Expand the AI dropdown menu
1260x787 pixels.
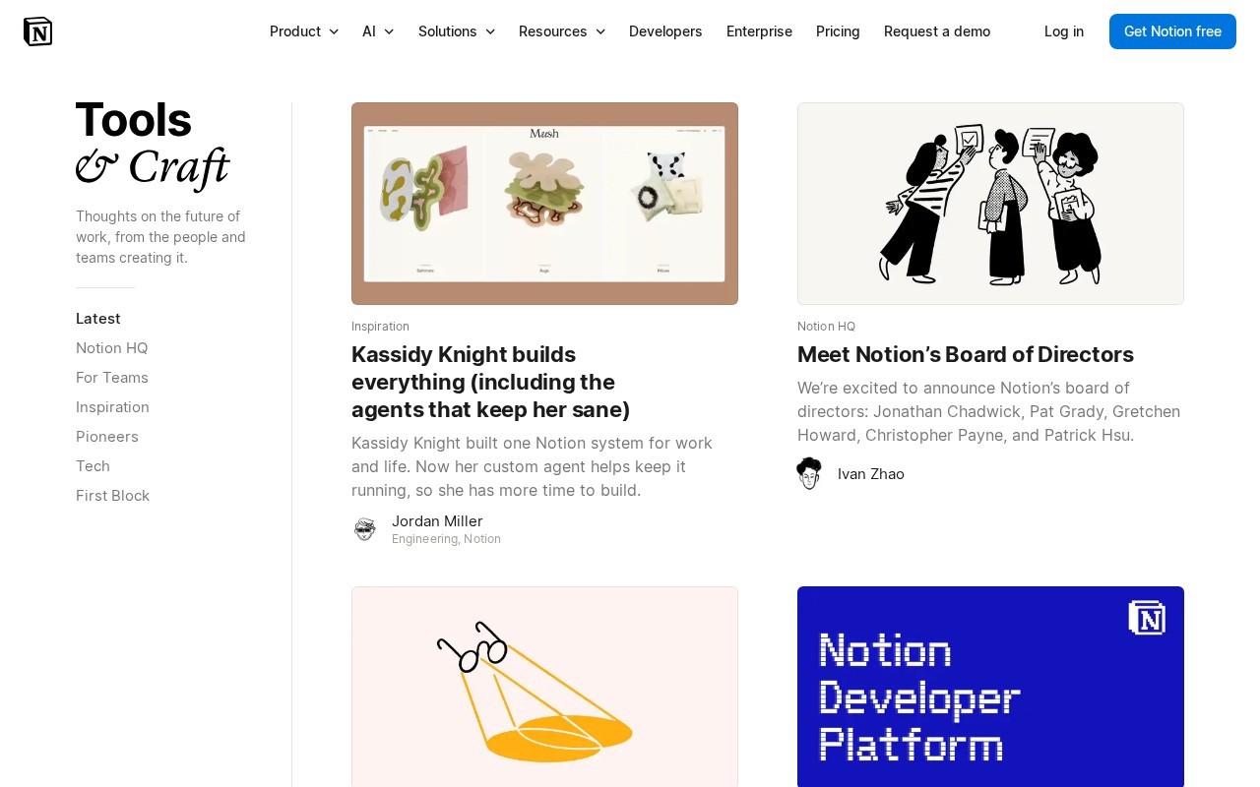click(x=378, y=31)
